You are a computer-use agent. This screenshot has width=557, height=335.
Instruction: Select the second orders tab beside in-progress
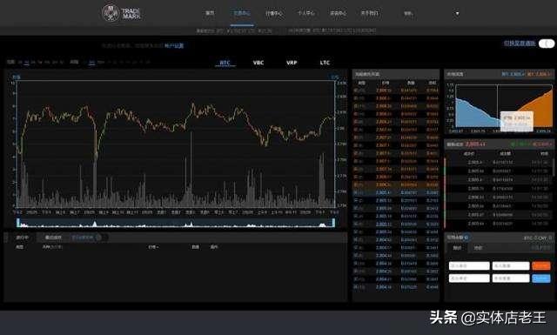tap(53, 238)
